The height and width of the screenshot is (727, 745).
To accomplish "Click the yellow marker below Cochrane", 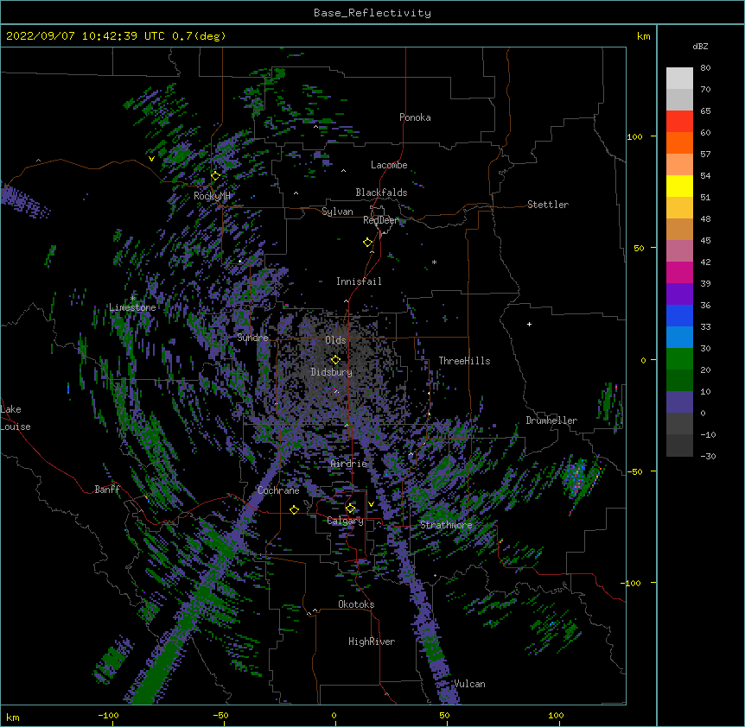I will tap(294, 509).
